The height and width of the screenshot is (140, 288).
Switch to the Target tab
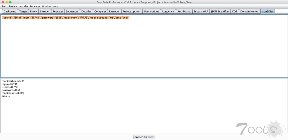(23, 11)
